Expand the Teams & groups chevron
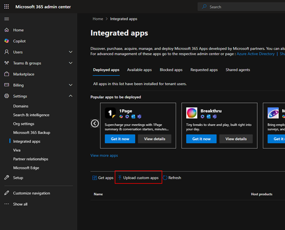Image resolution: width=285 pixels, height=230 pixels. pyautogui.click(x=71, y=63)
